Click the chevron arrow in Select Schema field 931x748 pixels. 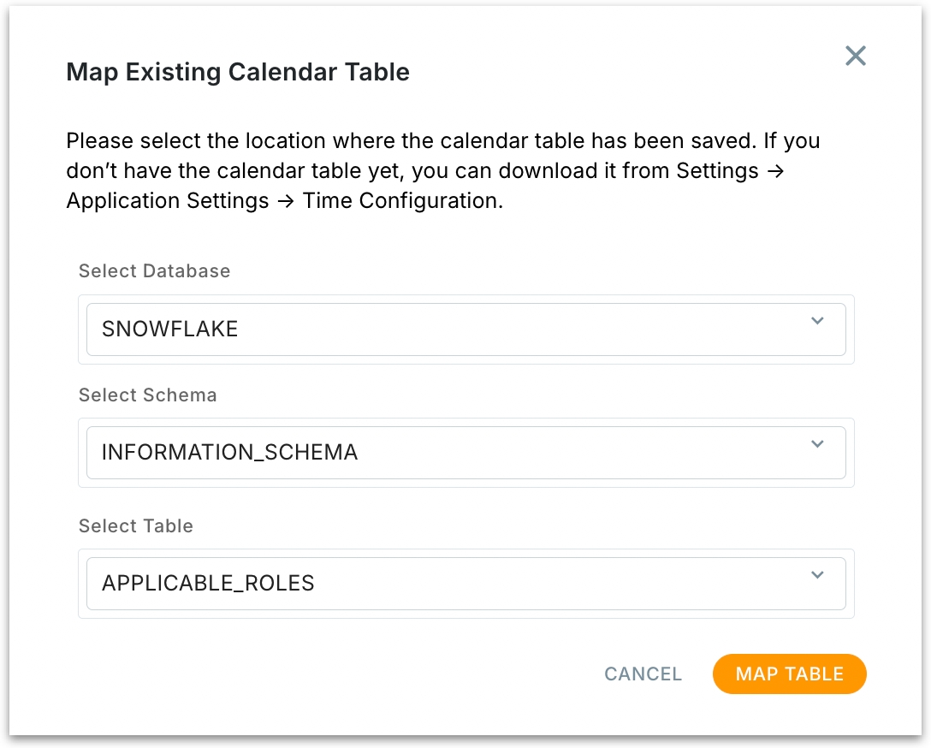tap(817, 444)
